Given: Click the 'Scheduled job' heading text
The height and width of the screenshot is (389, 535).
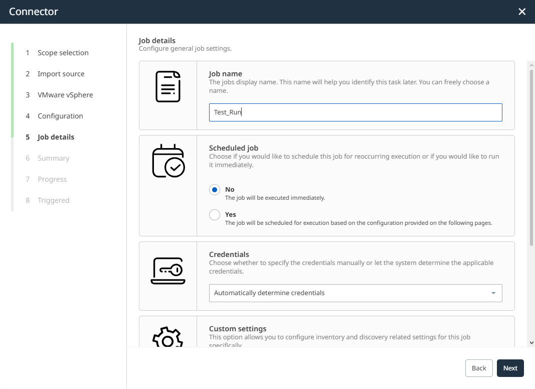Looking at the screenshot, I should pyautogui.click(x=234, y=148).
